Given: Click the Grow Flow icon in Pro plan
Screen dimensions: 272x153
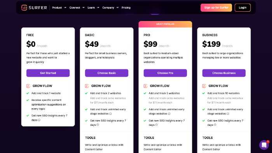Looking at the screenshot, I should click(145, 86).
